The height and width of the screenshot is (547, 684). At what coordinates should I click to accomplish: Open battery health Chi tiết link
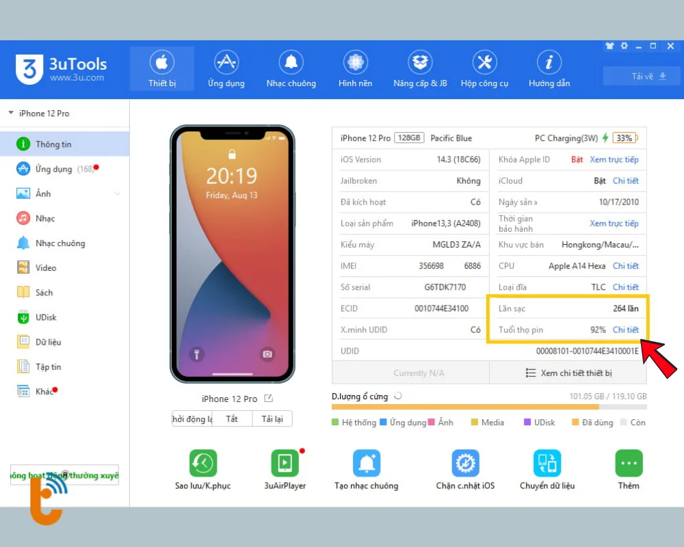pos(626,330)
